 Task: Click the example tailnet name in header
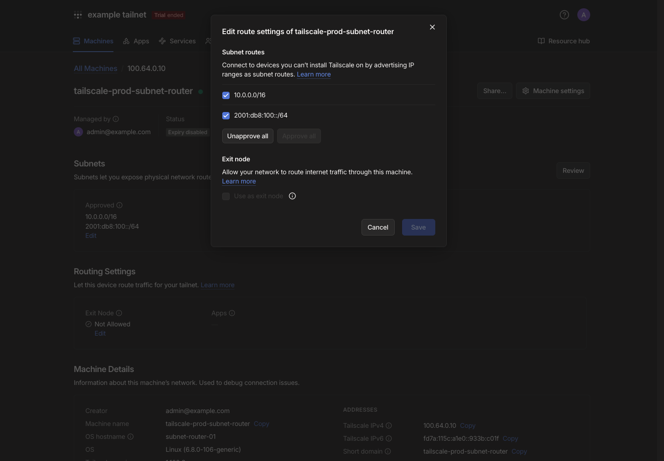tap(117, 15)
